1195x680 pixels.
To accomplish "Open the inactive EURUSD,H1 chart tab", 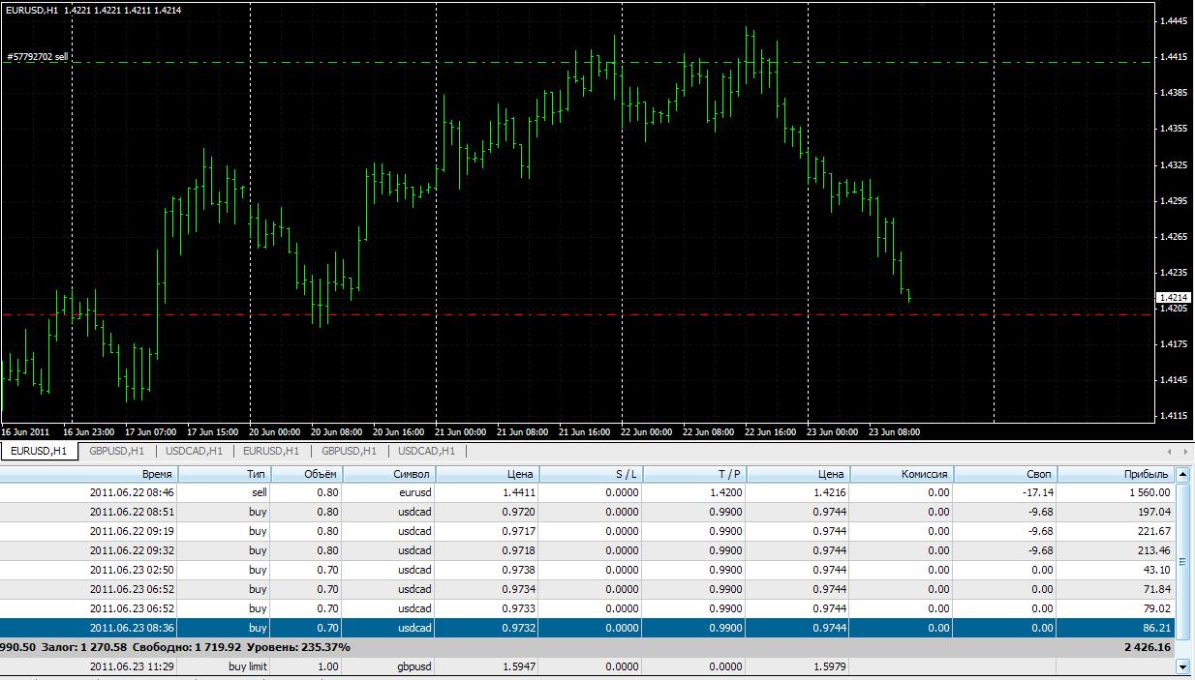I will pyautogui.click(x=270, y=451).
